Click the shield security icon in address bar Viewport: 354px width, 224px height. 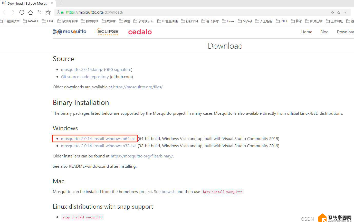[58, 12]
